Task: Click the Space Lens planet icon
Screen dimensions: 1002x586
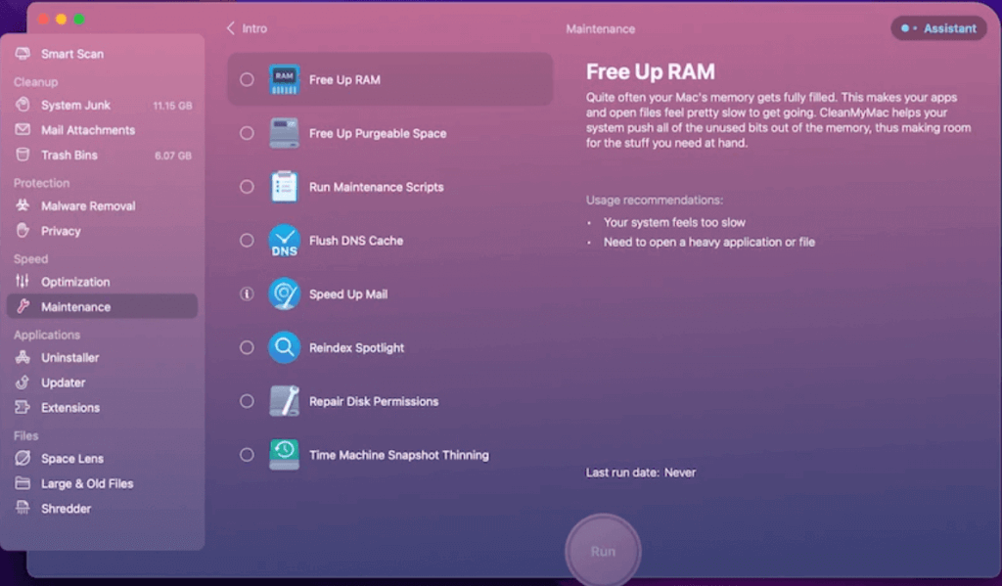Action: [23, 458]
